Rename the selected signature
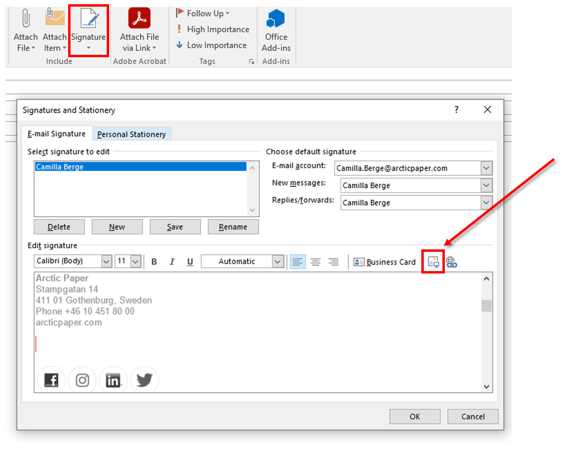 [233, 227]
